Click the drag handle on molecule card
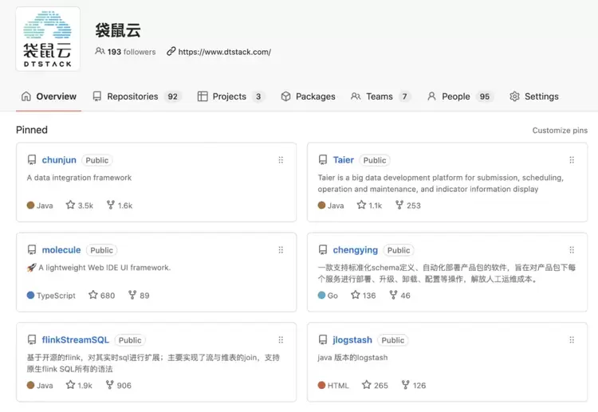 [x=281, y=250]
